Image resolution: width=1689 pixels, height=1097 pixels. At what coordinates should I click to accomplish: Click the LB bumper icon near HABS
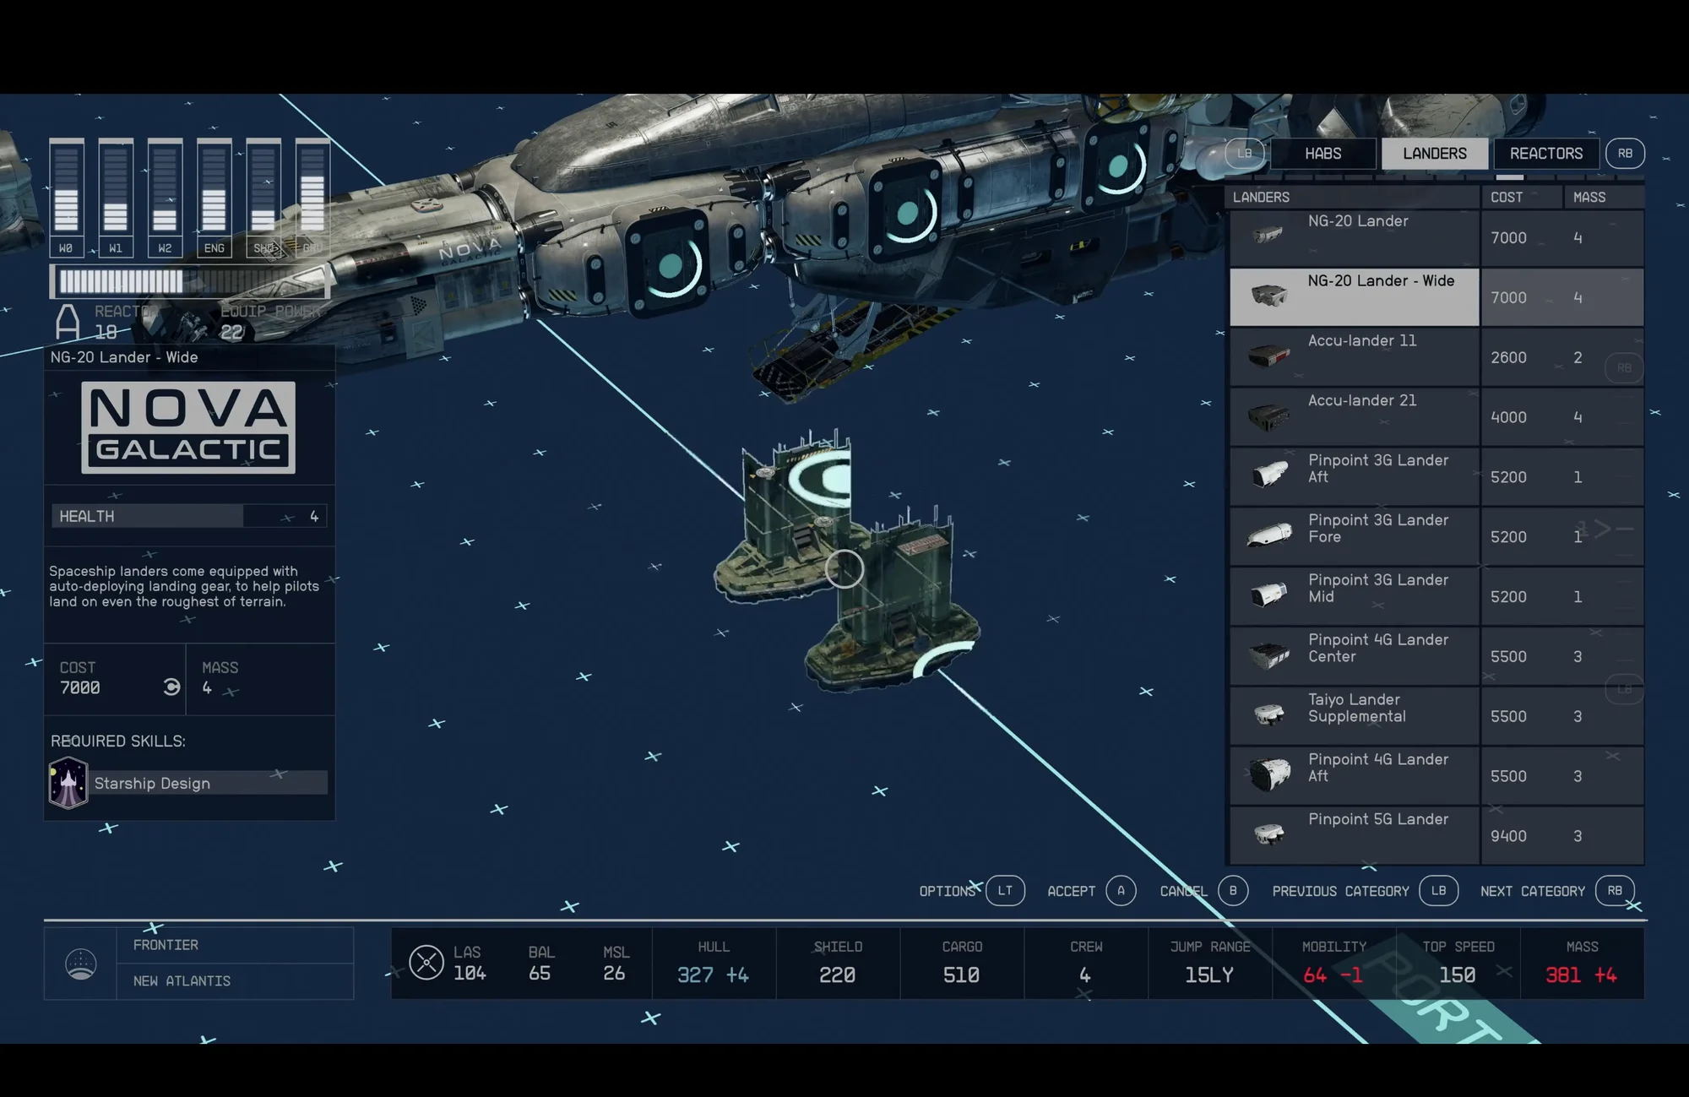point(1245,154)
